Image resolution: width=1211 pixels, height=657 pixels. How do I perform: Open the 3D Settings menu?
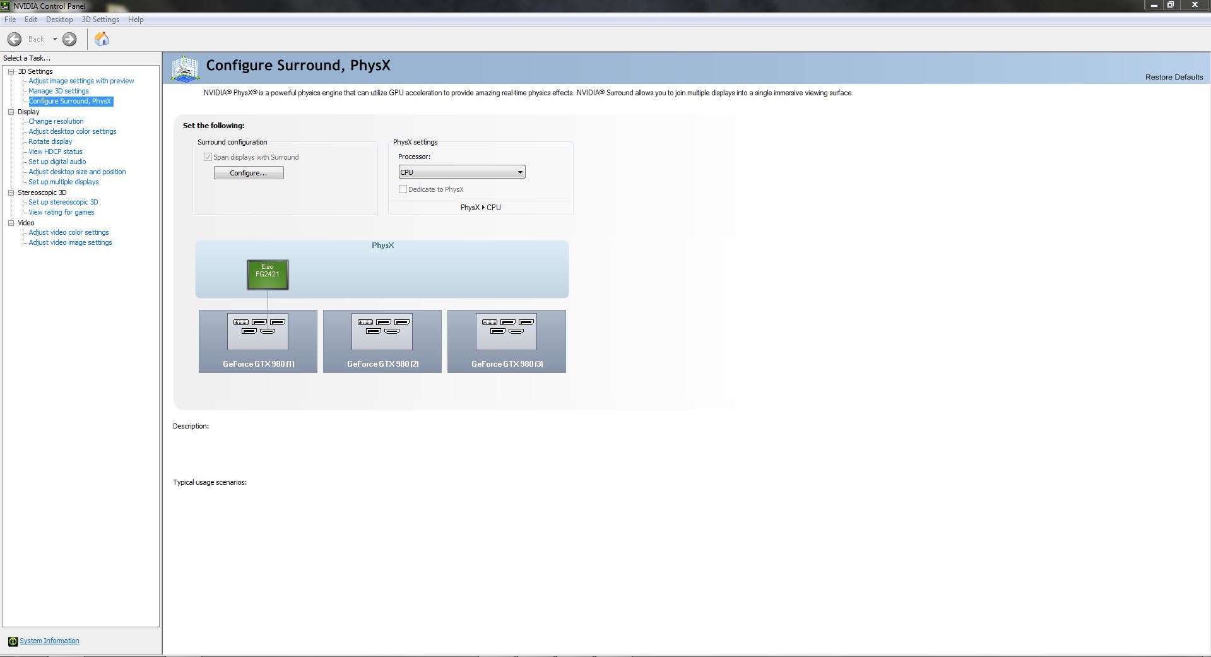100,20
